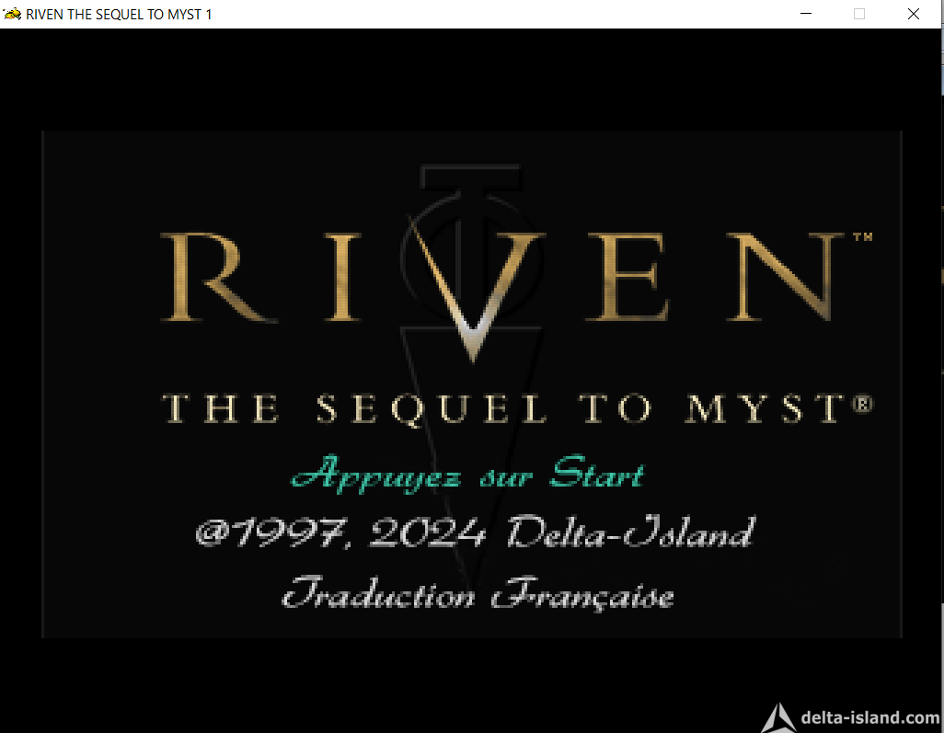
Task: Click the disabled maximize window button
Action: click(859, 14)
